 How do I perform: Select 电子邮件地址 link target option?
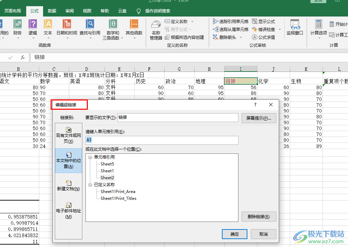click(x=68, y=211)
